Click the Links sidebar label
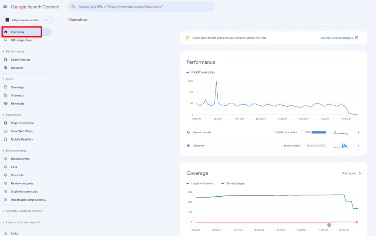Screen dimensions: 376x236 click(14, 233)
